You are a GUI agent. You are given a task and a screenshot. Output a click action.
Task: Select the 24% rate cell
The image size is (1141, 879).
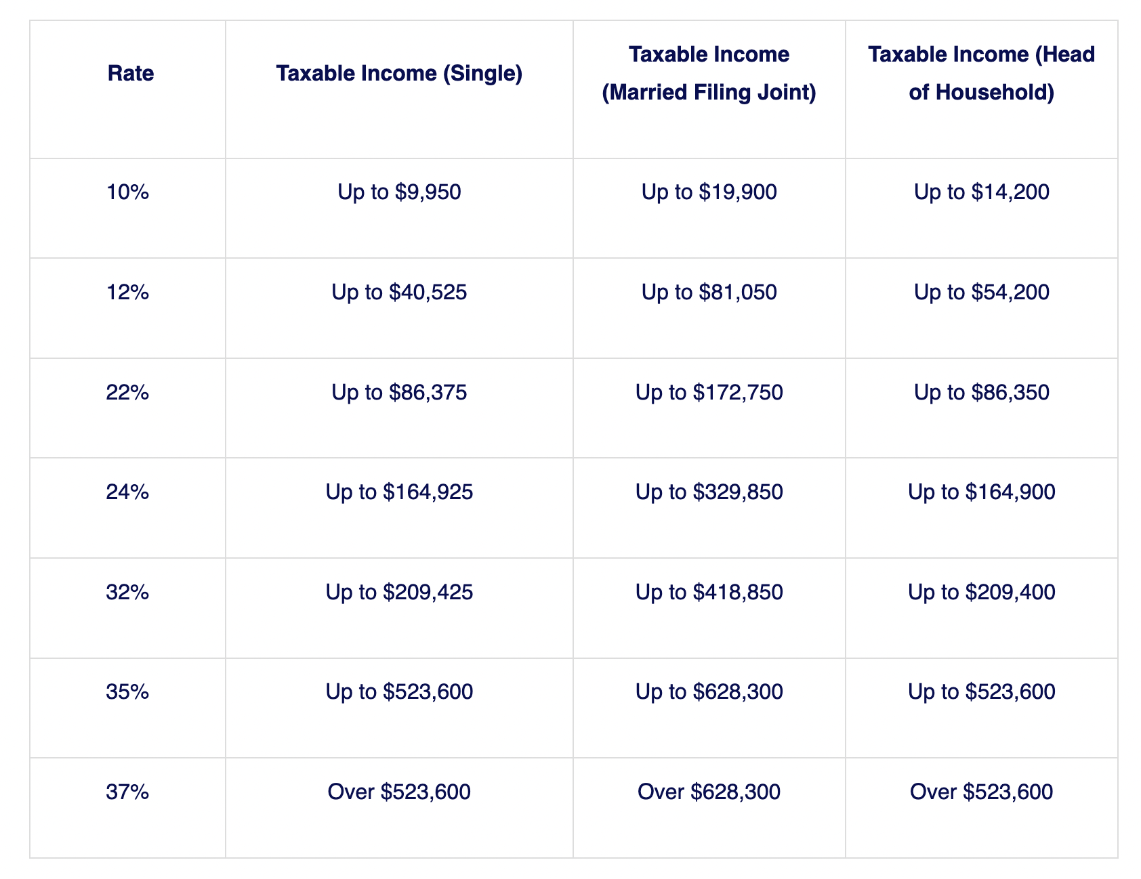[x=127, y=492]
